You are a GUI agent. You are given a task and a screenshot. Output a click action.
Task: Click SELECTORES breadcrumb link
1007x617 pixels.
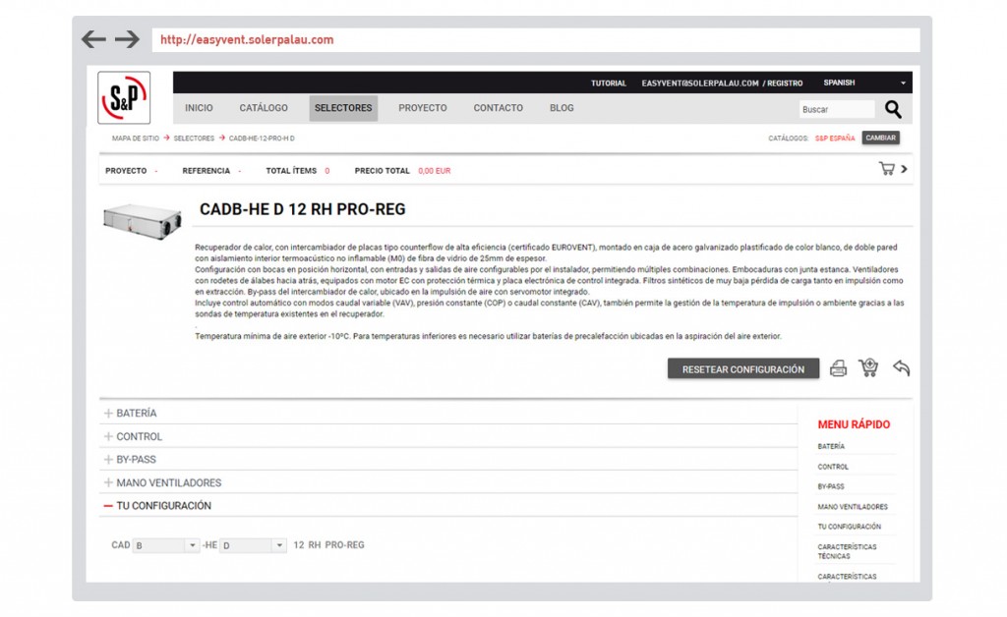pos(194,139)
